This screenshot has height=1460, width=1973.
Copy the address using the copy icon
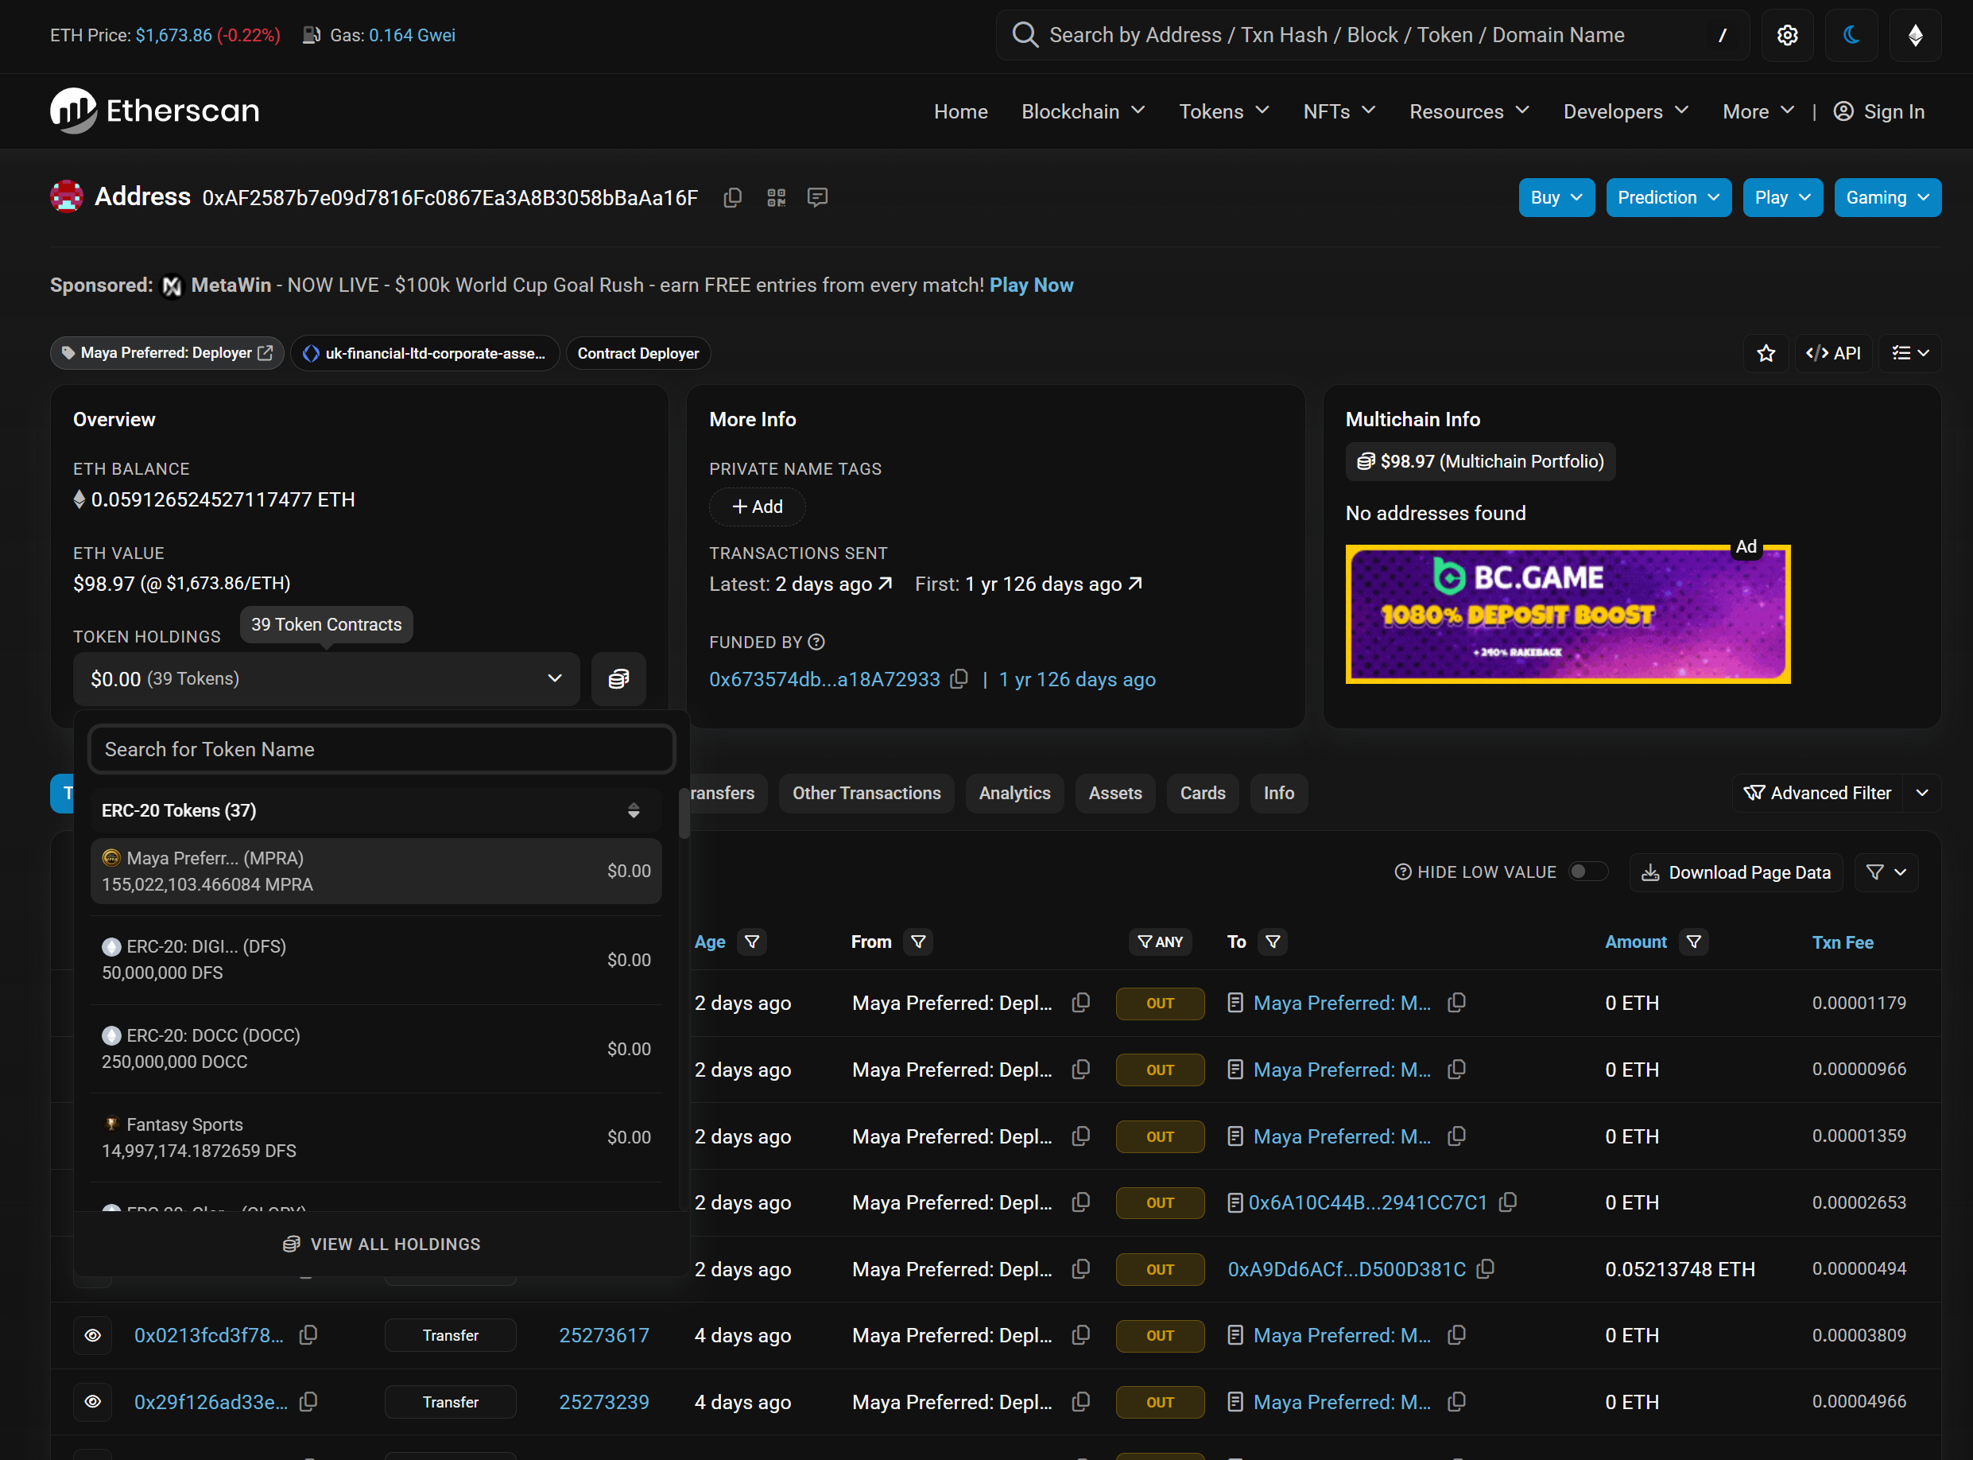point(732,198)
